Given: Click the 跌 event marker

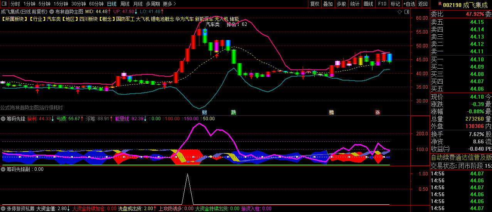Looking at the screenshot, I should pos(233,112).
